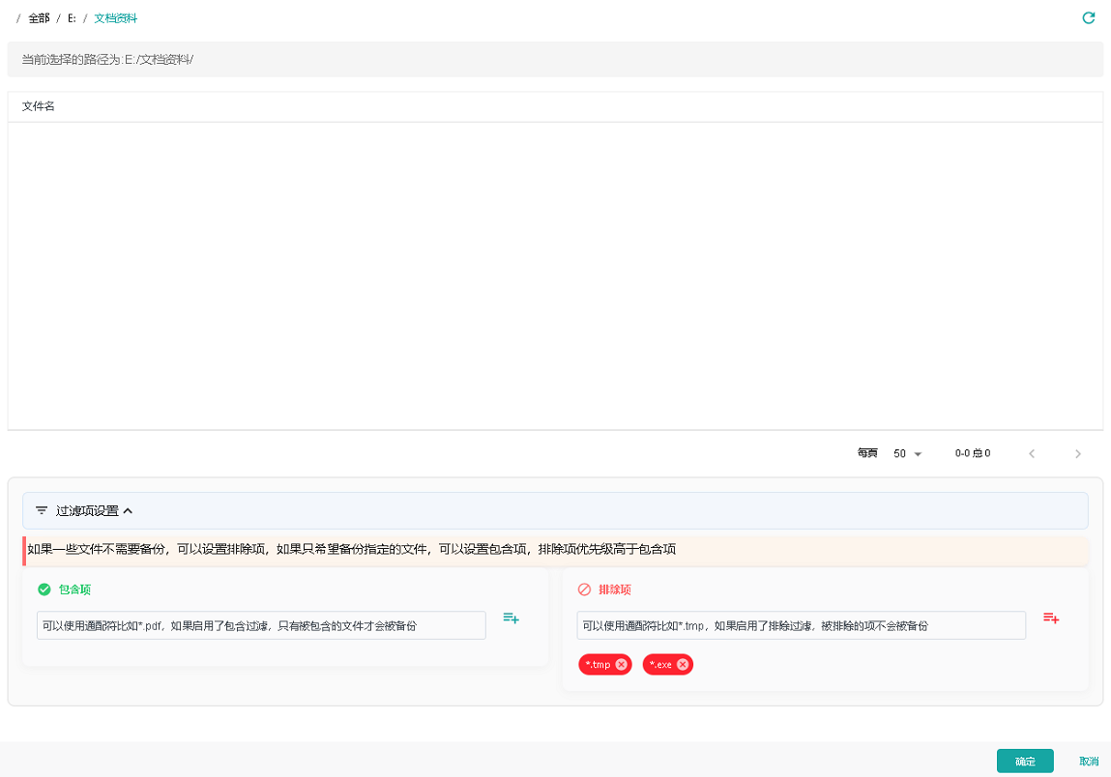The image size is (1111, 777).
Task: Navigate to E: in the breadcrumb
Action: (72, 18)
